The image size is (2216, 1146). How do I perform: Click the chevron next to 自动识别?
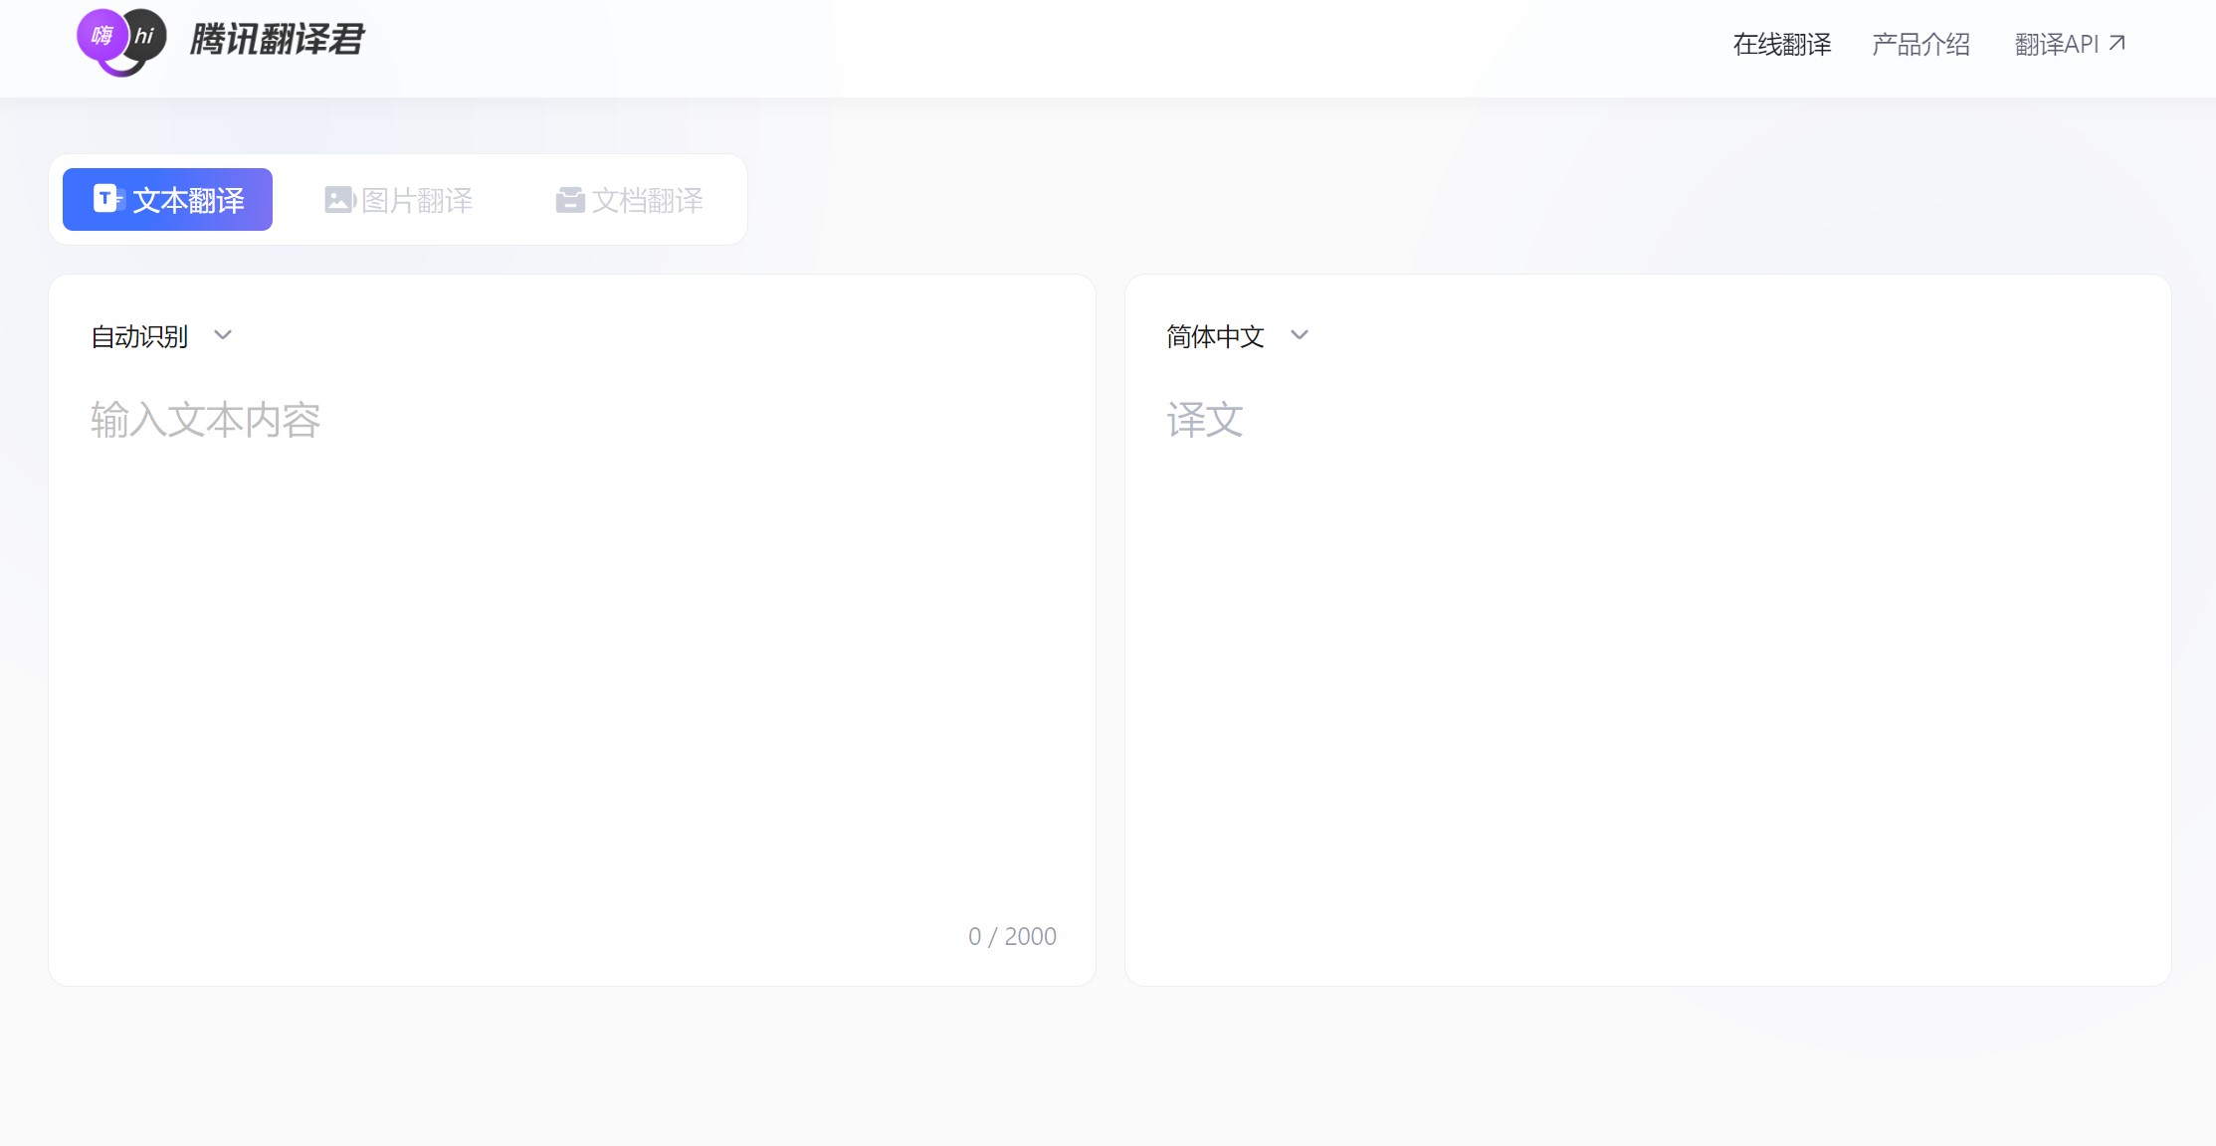(x=222, y=336)
